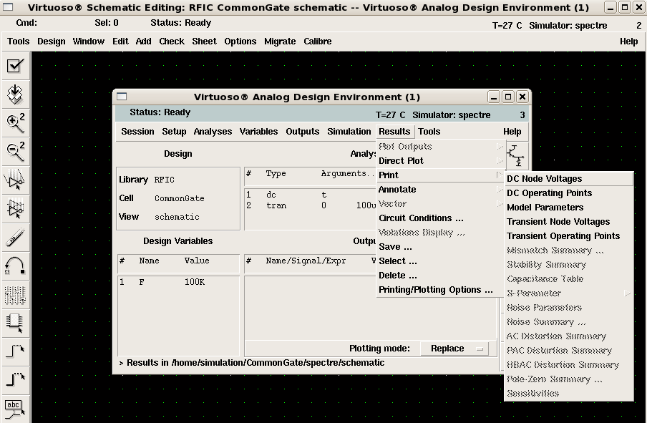Click the Zoom Out by 2 icon

click(15, 152)
